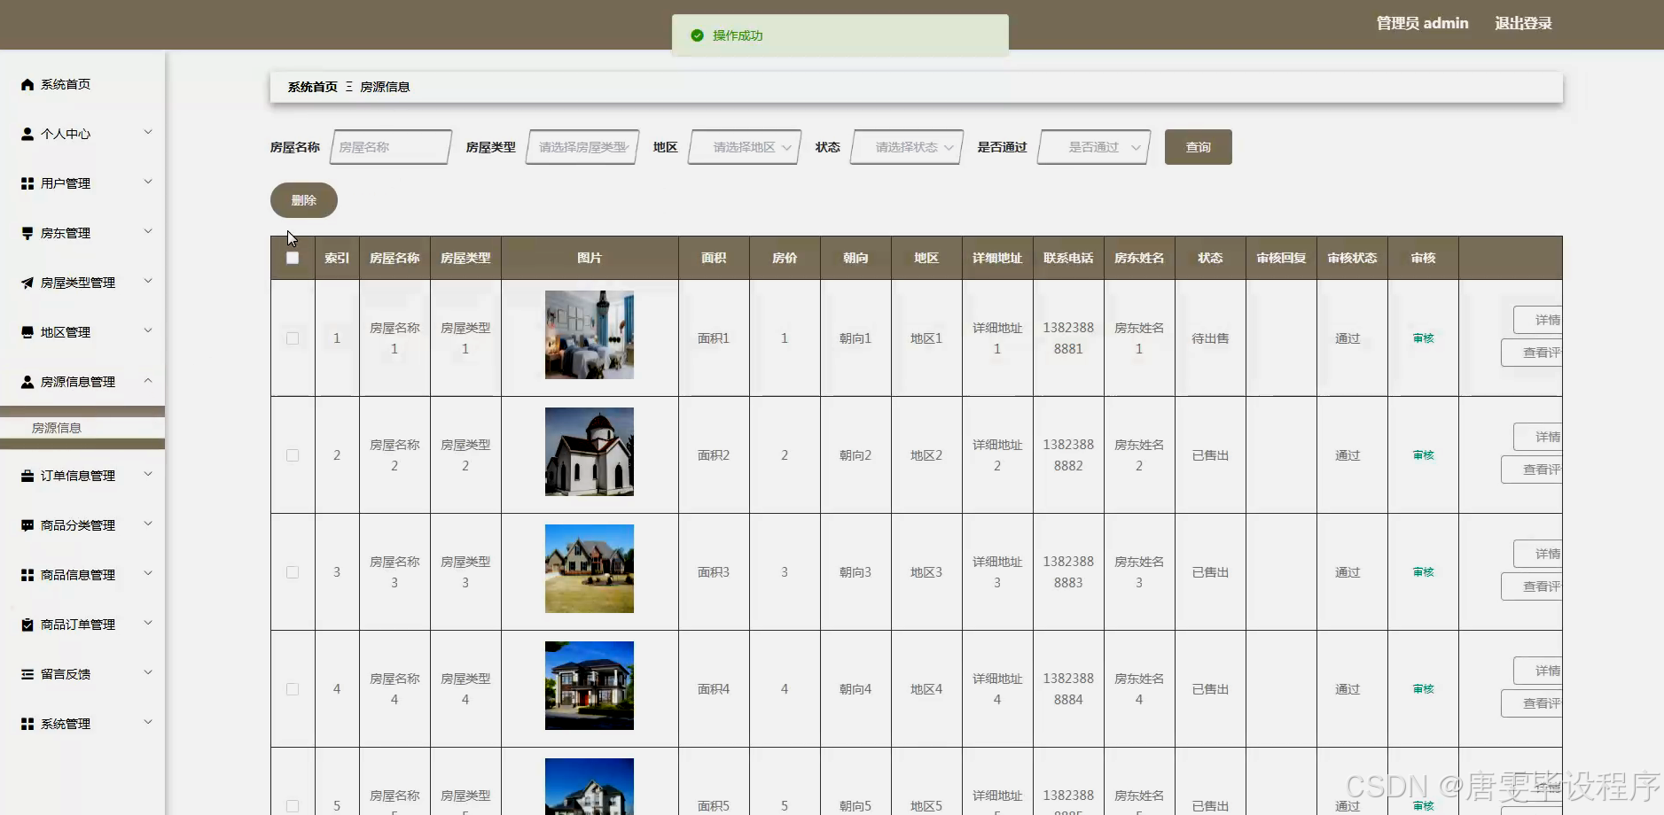The image size is (1664, 815).
Task: Click the 审核状态 column header
Action: (1352, 258)
